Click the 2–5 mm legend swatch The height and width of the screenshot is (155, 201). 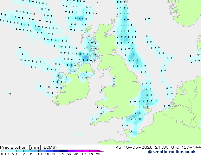tap(27, 151)
